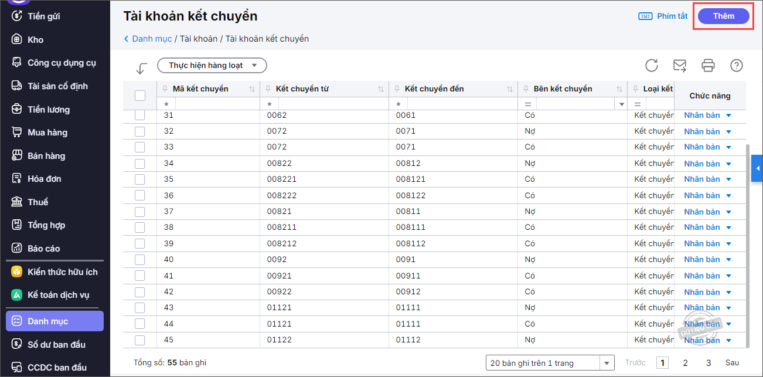Go to page 2
The image size is (763, 377).
(x=686, y=363)
